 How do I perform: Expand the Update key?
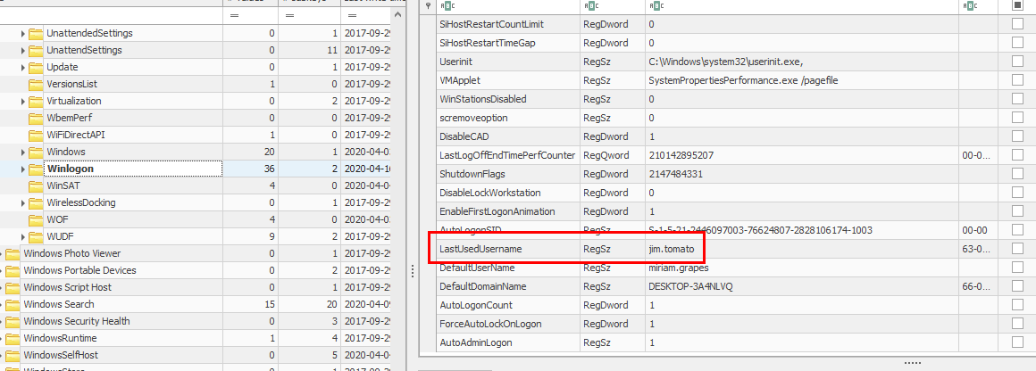tap(22, 68)
